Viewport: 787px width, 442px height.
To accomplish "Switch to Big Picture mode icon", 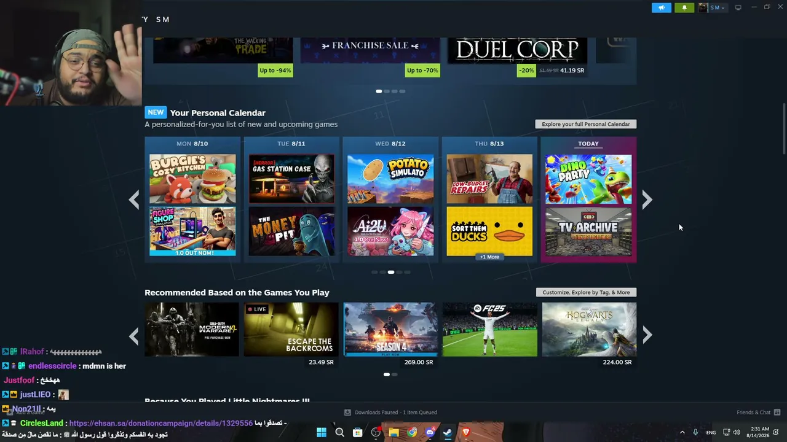I will pos(738,7).
